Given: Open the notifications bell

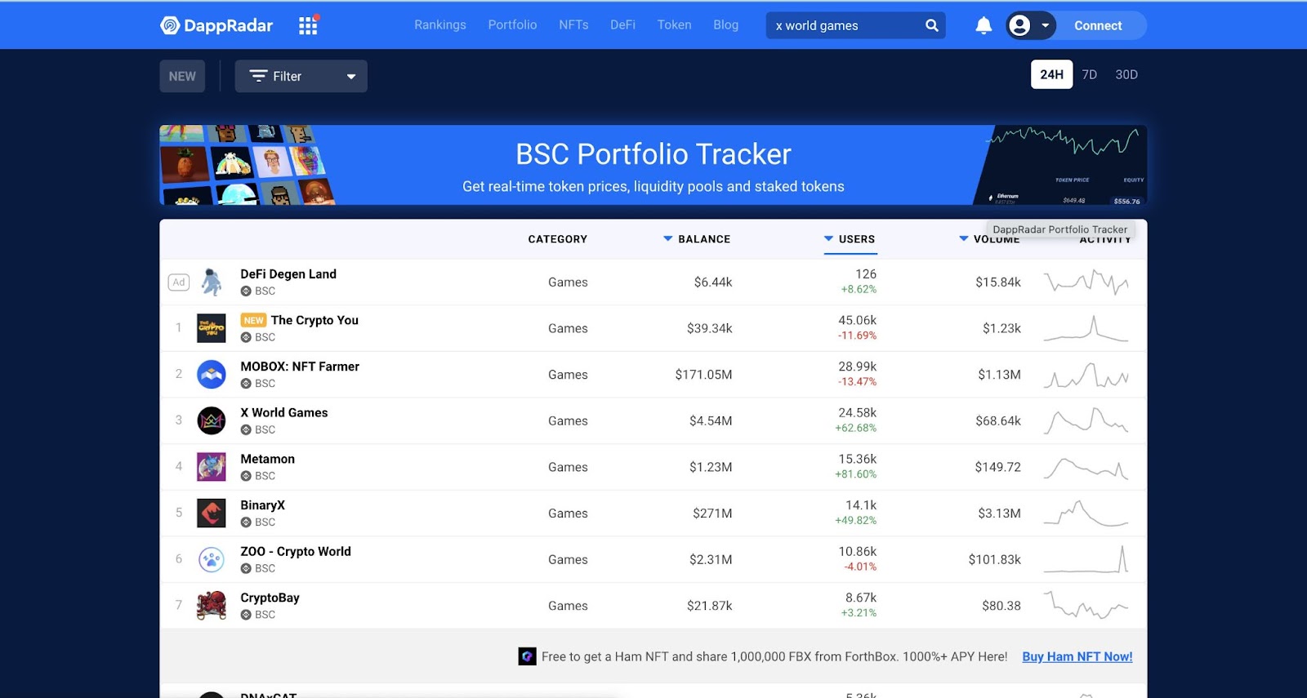Looking at the screenshot, I should click(x=984, y=25).
